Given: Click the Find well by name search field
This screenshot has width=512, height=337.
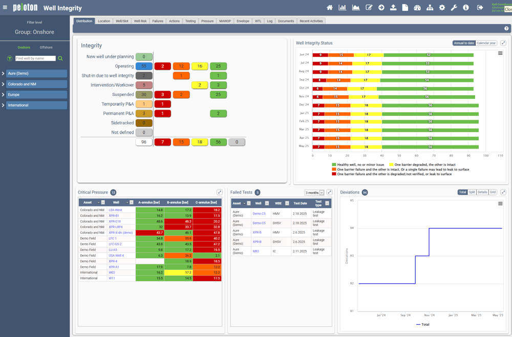Looking at the screenshot, I should point(36,58).
